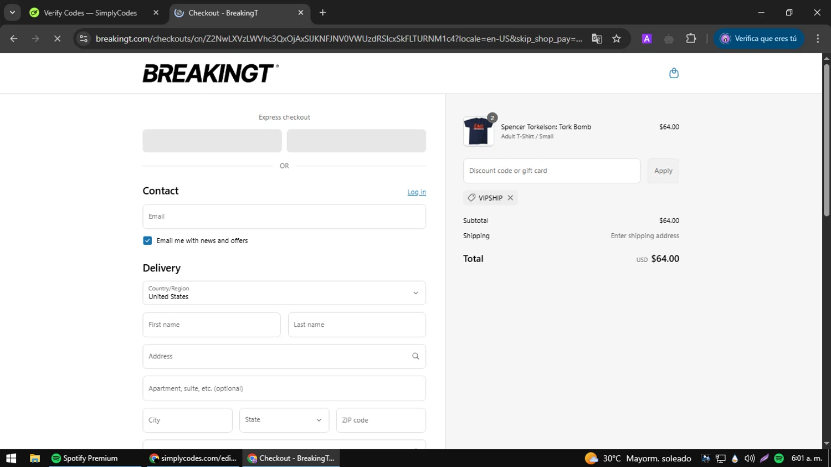
Task: Translate this page icon
Action: 597,38
